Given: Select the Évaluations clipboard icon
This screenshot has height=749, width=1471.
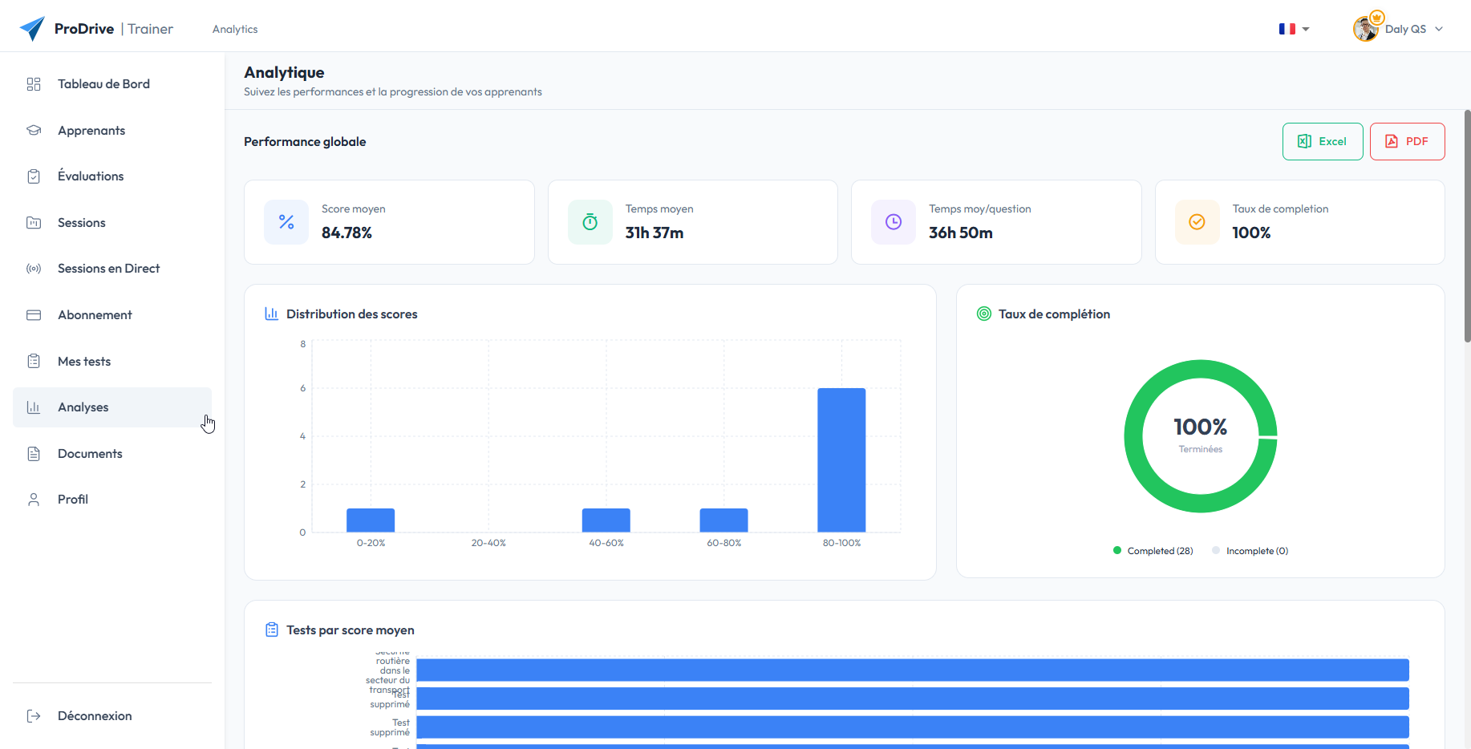Looking at the screenshot, I should tap(34, 176).
